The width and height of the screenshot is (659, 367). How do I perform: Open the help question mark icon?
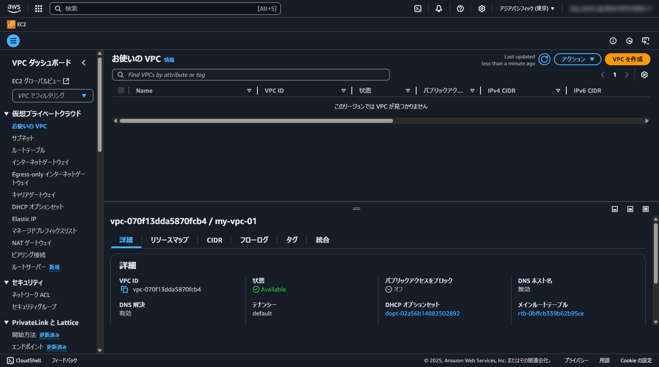(460, 9)
